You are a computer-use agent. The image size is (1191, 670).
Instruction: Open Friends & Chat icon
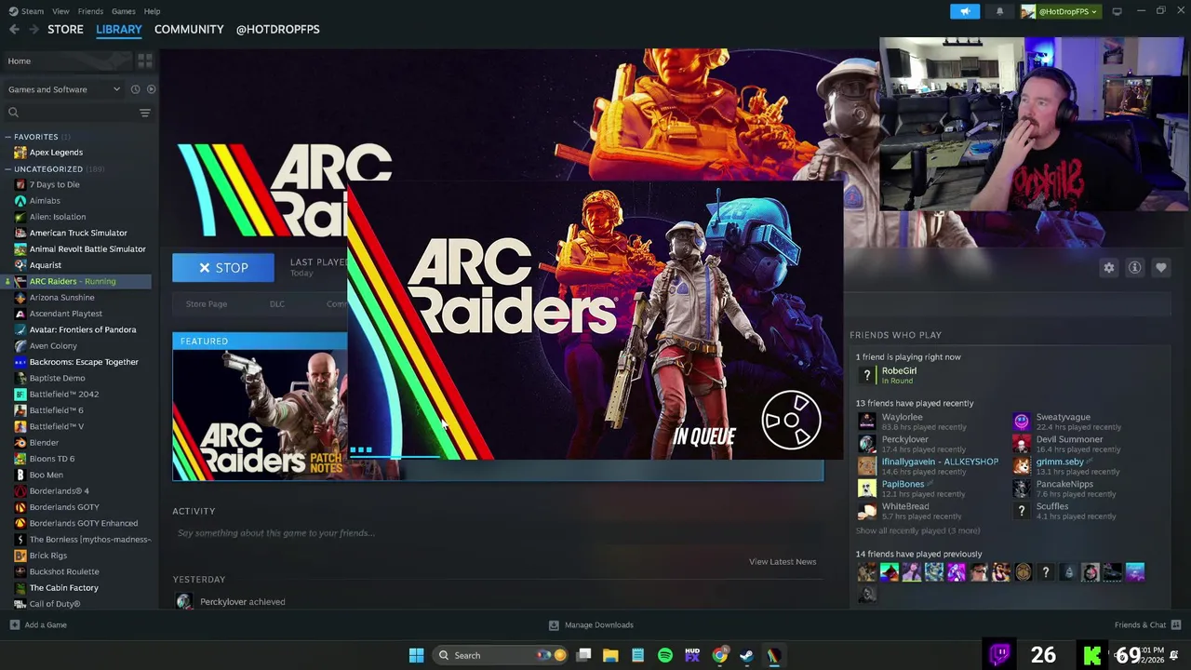1176,624
